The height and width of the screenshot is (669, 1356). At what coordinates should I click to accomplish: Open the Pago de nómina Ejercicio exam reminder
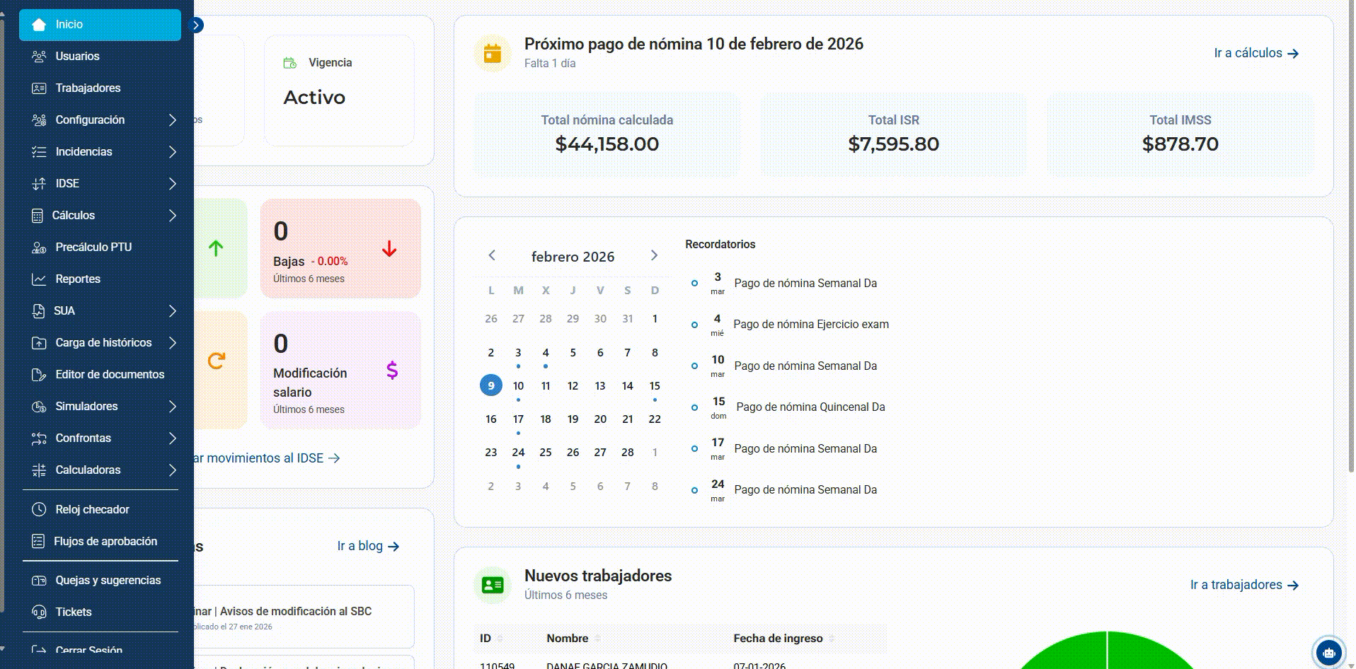811,325
